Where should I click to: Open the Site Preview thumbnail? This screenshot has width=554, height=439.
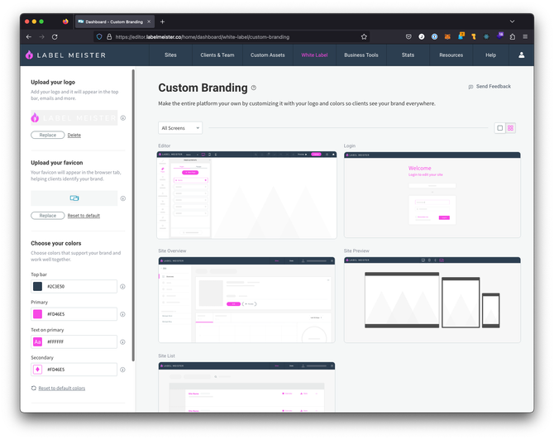(x=432, y=300)
